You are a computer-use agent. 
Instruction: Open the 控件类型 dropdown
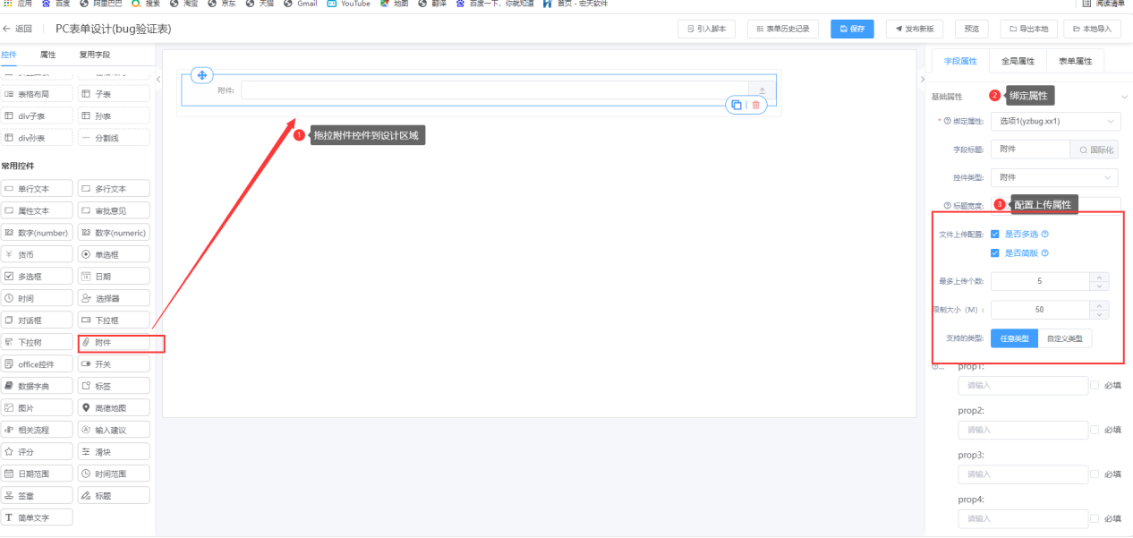click(1055, 177)
